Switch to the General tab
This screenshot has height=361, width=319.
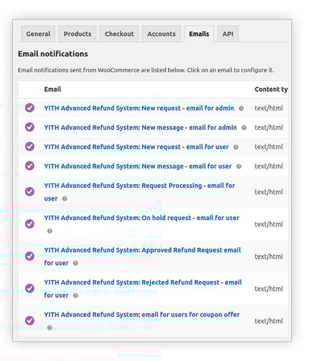(38, 34)
